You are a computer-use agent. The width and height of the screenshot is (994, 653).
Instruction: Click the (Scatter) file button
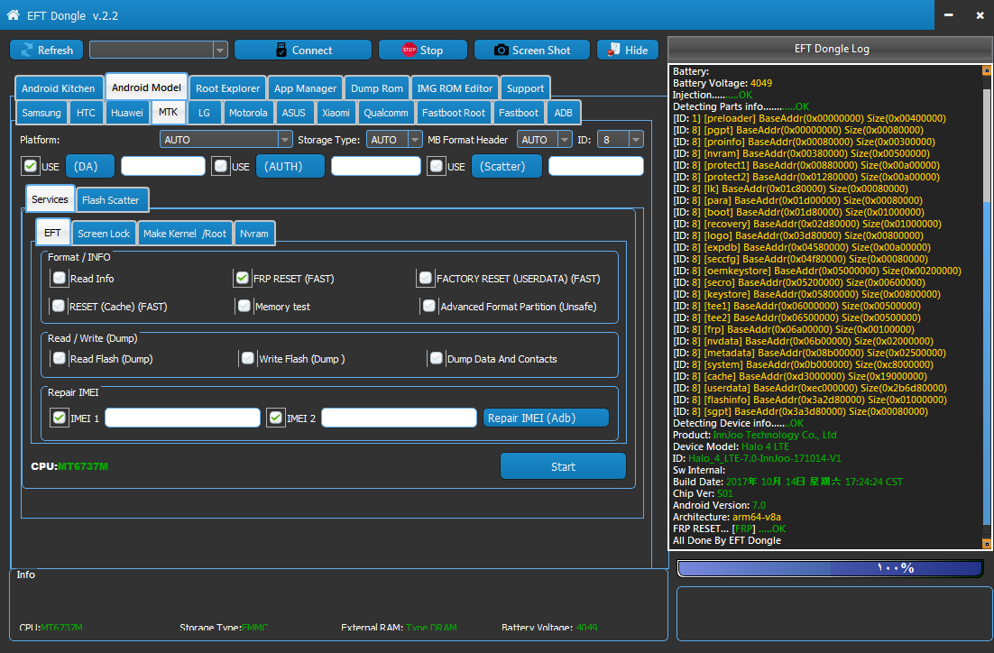[x=507, y=166]
